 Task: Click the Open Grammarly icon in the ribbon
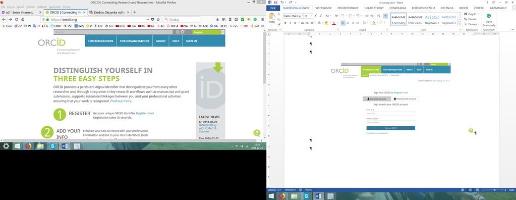pos(489,16)
